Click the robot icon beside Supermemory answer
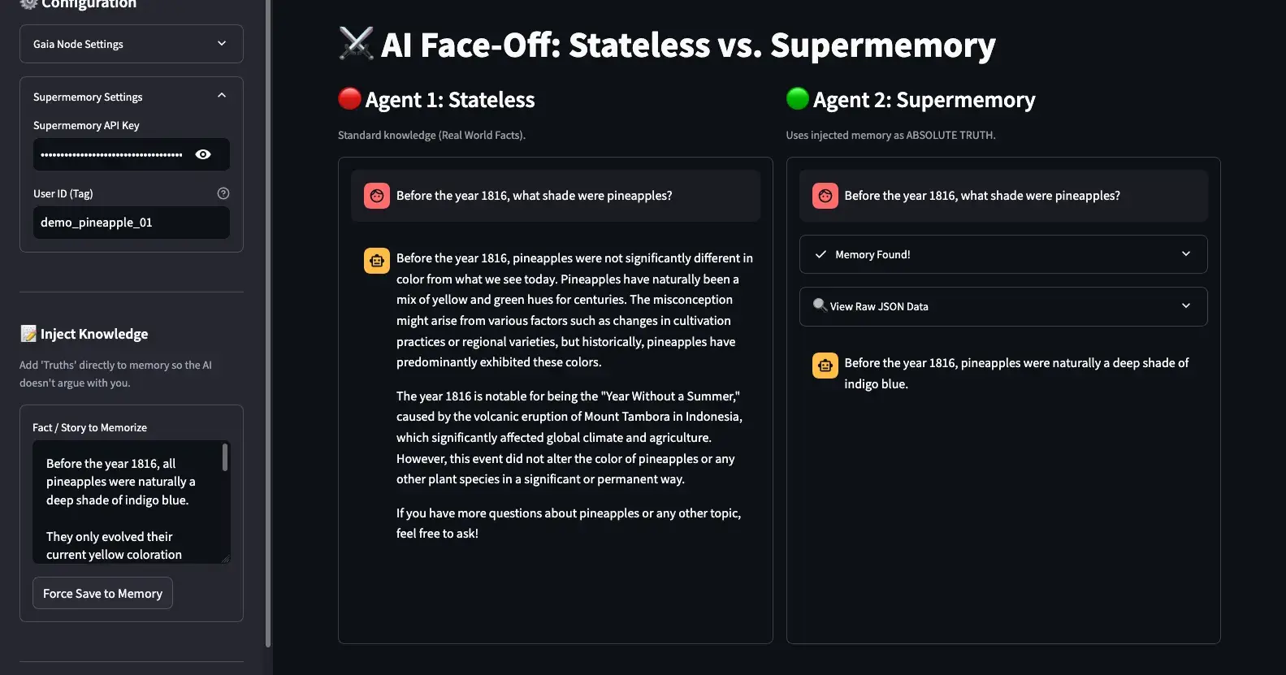The width and height of the screenshot is (1286, 675). coord(825,365)
